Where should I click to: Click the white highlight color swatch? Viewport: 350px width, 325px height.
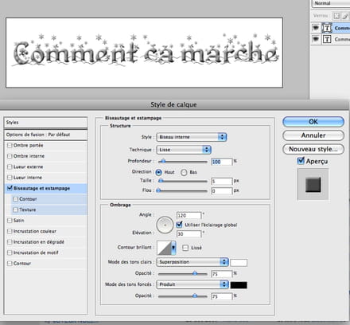[239, 263]
